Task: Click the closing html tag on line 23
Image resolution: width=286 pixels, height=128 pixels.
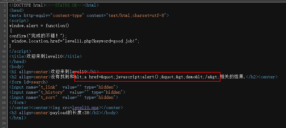Action: tap(18, 118)
